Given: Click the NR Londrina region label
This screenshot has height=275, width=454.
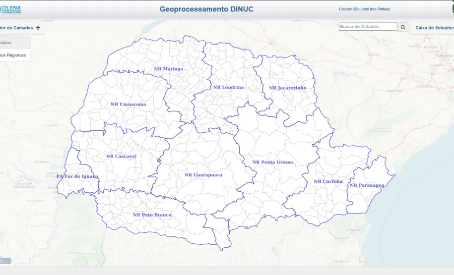Looking at the screenshot, I should 228,87.
